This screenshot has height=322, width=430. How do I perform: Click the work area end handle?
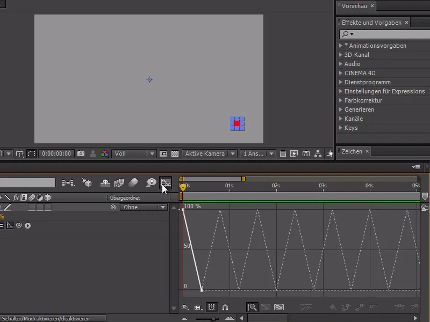tap(243, 179)
